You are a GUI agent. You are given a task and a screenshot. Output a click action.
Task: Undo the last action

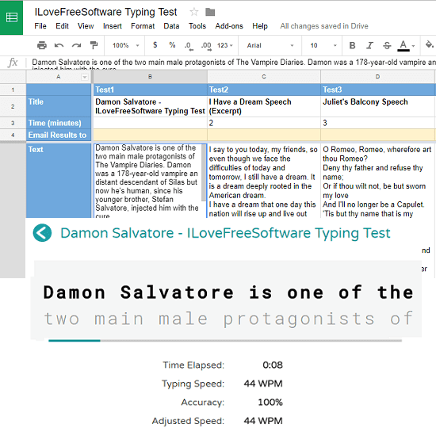59,45
